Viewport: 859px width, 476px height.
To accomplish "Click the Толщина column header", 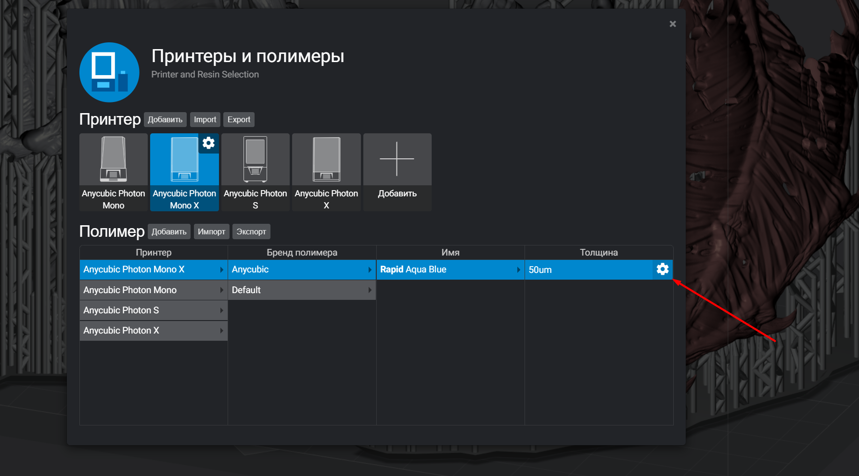I will 599,253.
